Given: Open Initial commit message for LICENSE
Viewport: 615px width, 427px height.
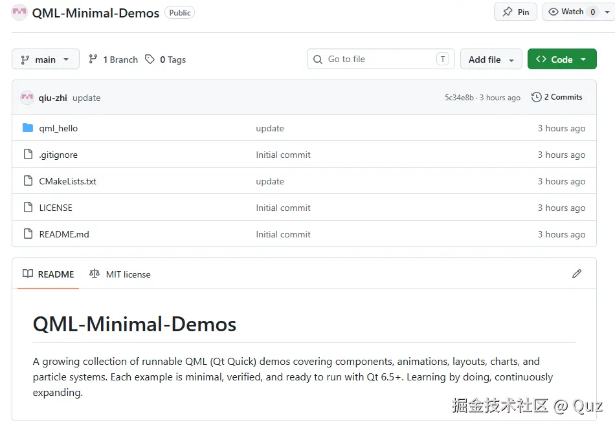Looking at the screenshot, I should 283,208.
